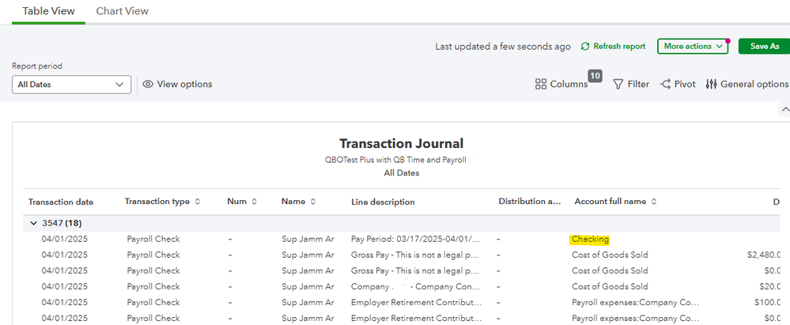Click the Columns count badge 10
This screenshot has height=325, width=790.
595,76
